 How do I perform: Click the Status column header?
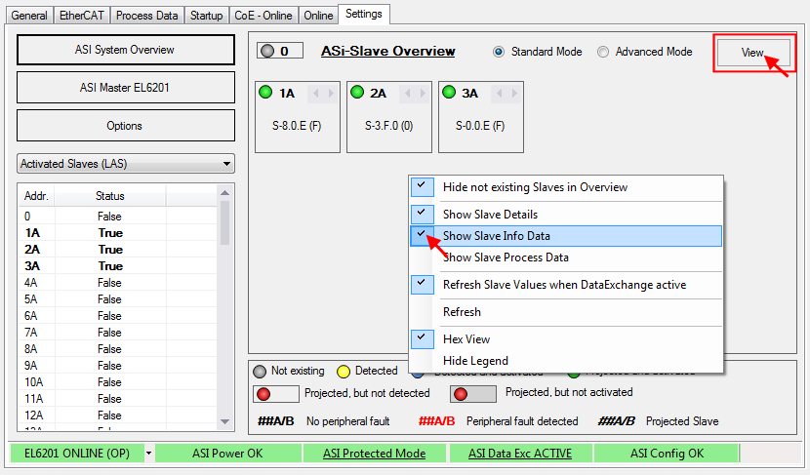click(110, 196)
